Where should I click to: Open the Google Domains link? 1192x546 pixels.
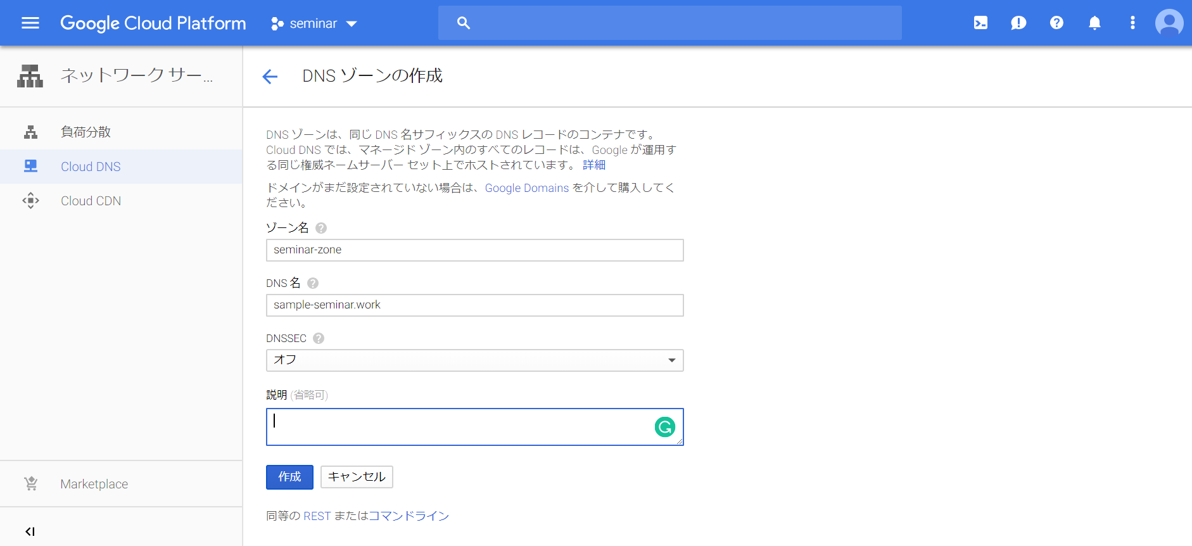click(x=527, y=188)
